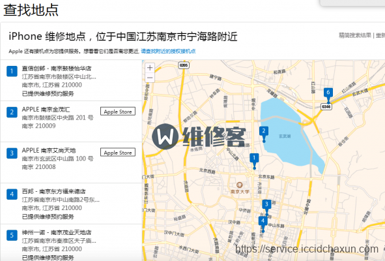
Task: Zoom out the map with minus button
Action: tap(150, 78)
